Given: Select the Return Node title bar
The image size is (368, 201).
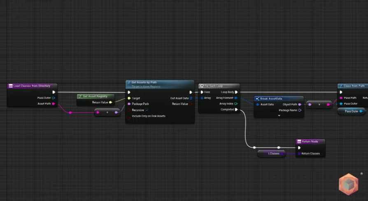Looking at the screenshot, I should [310, 142].
